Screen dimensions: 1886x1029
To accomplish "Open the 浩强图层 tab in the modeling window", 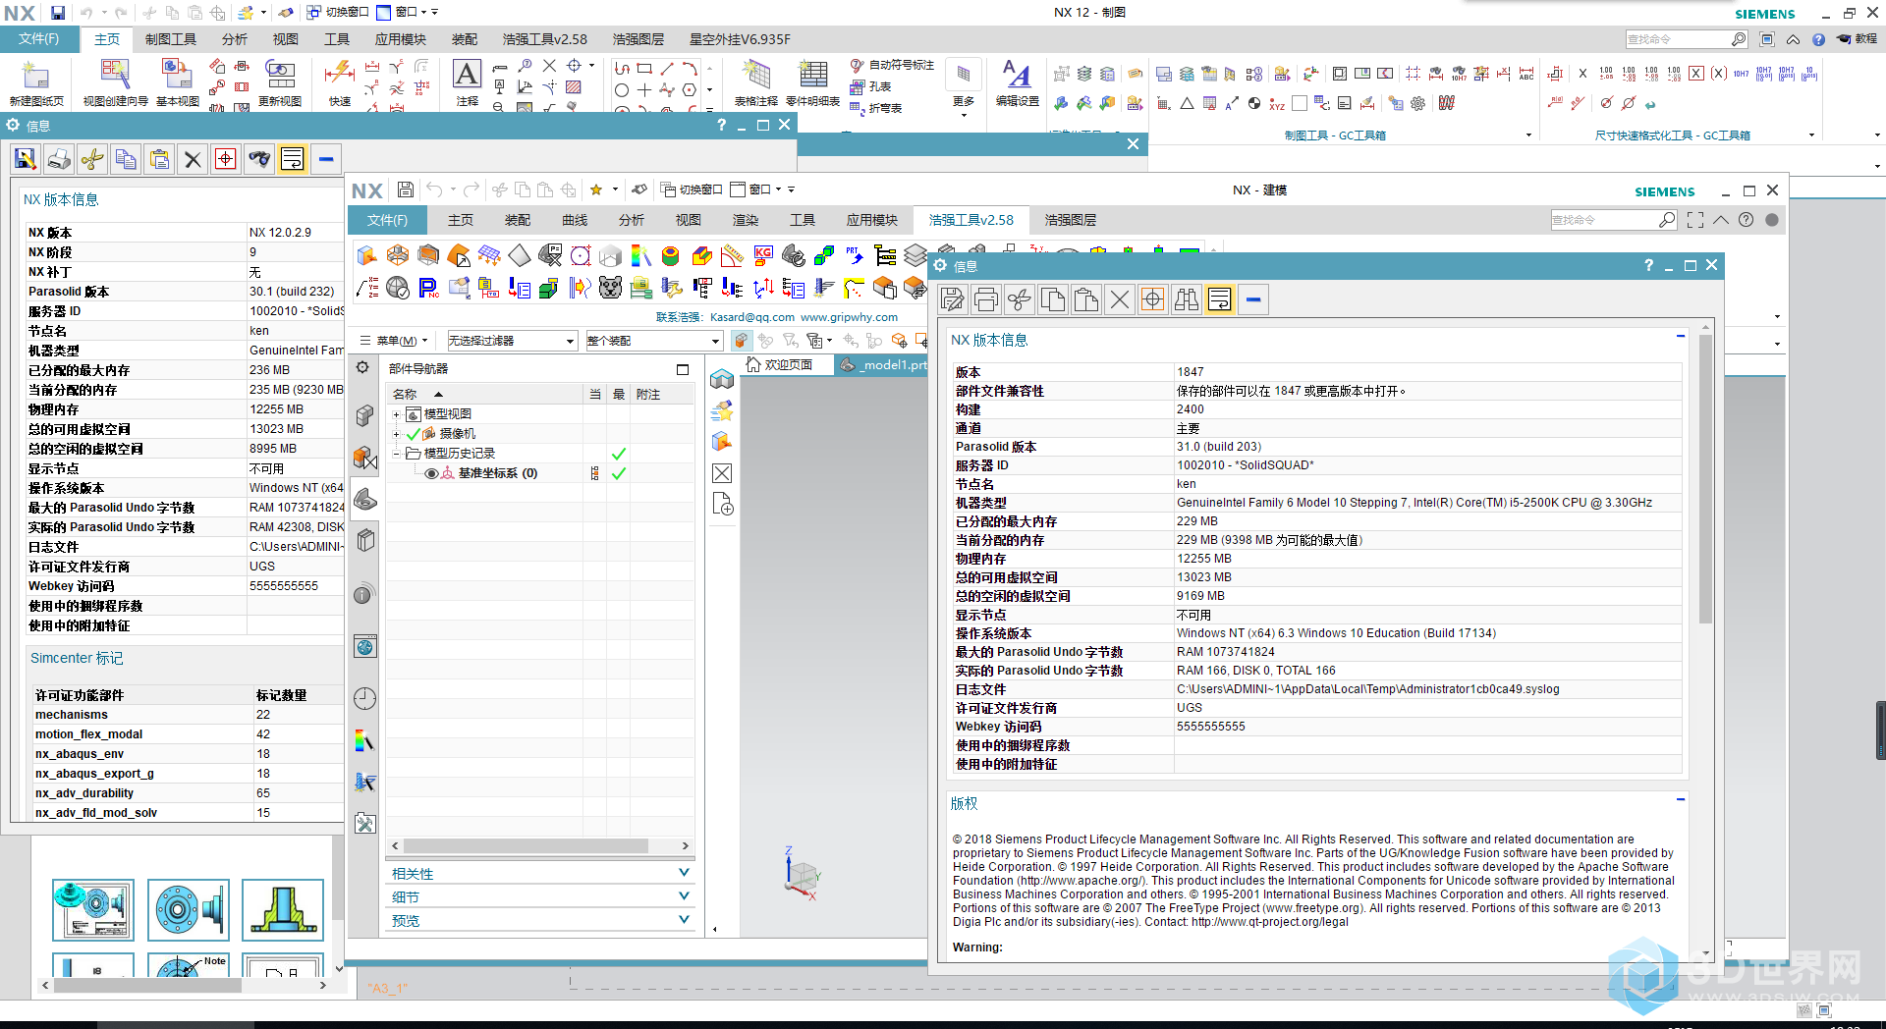I will point(1071,220).
